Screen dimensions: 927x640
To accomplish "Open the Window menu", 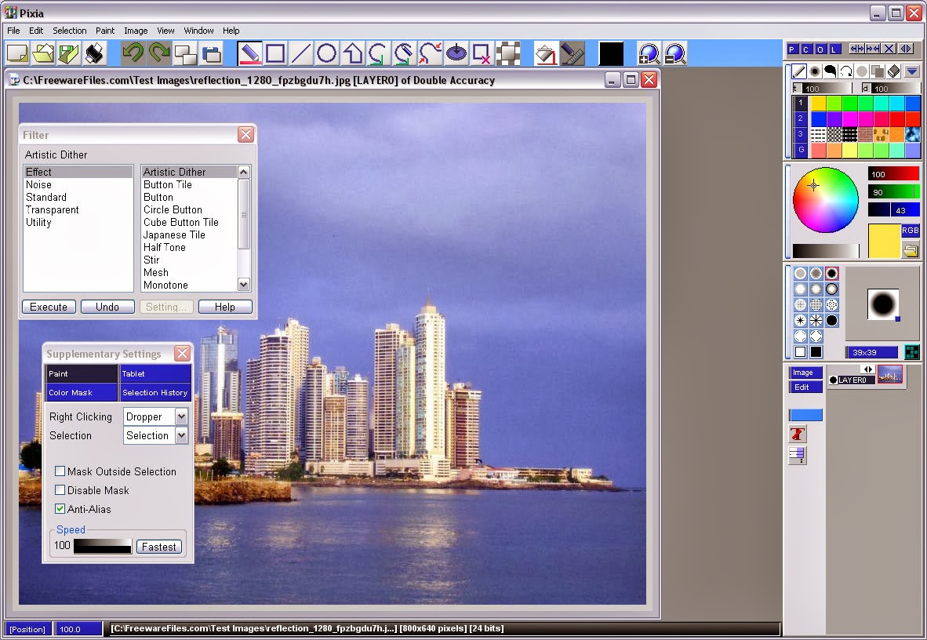I will (x=198, y=31).
